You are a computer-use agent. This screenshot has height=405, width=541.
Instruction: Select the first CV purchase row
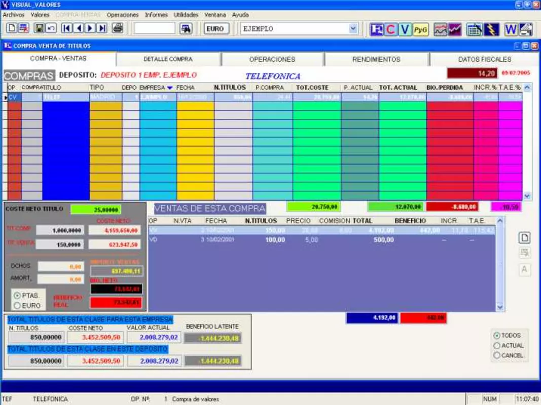[264, 97]
